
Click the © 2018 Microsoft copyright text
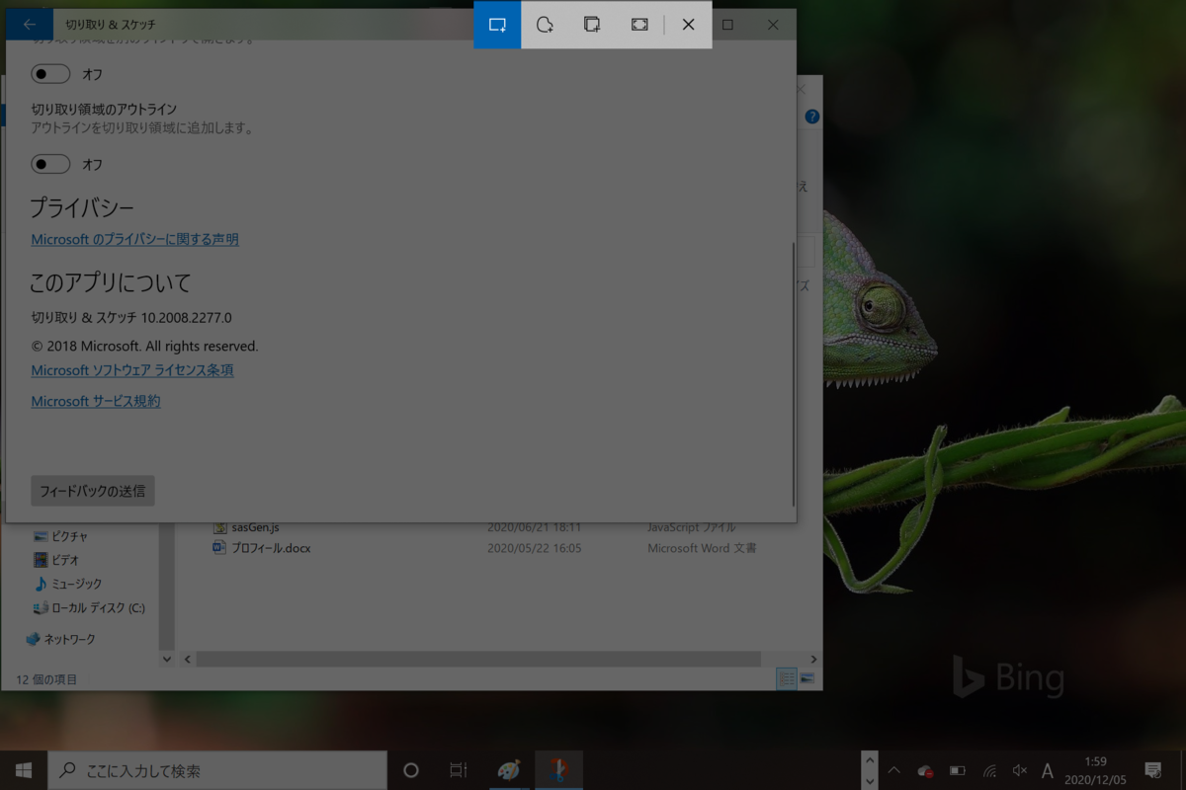coord(144,347)
